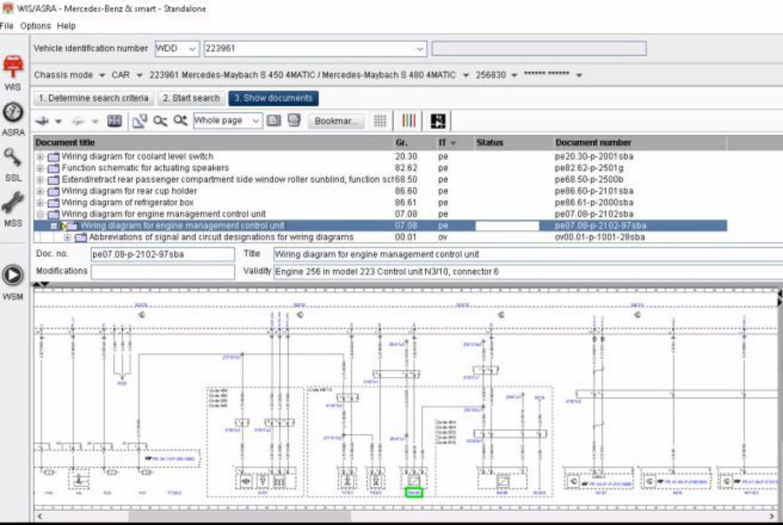This screenshot has width=783, height=525.
Task: Launch the MSS wrench module
Action: pos(13,203)
